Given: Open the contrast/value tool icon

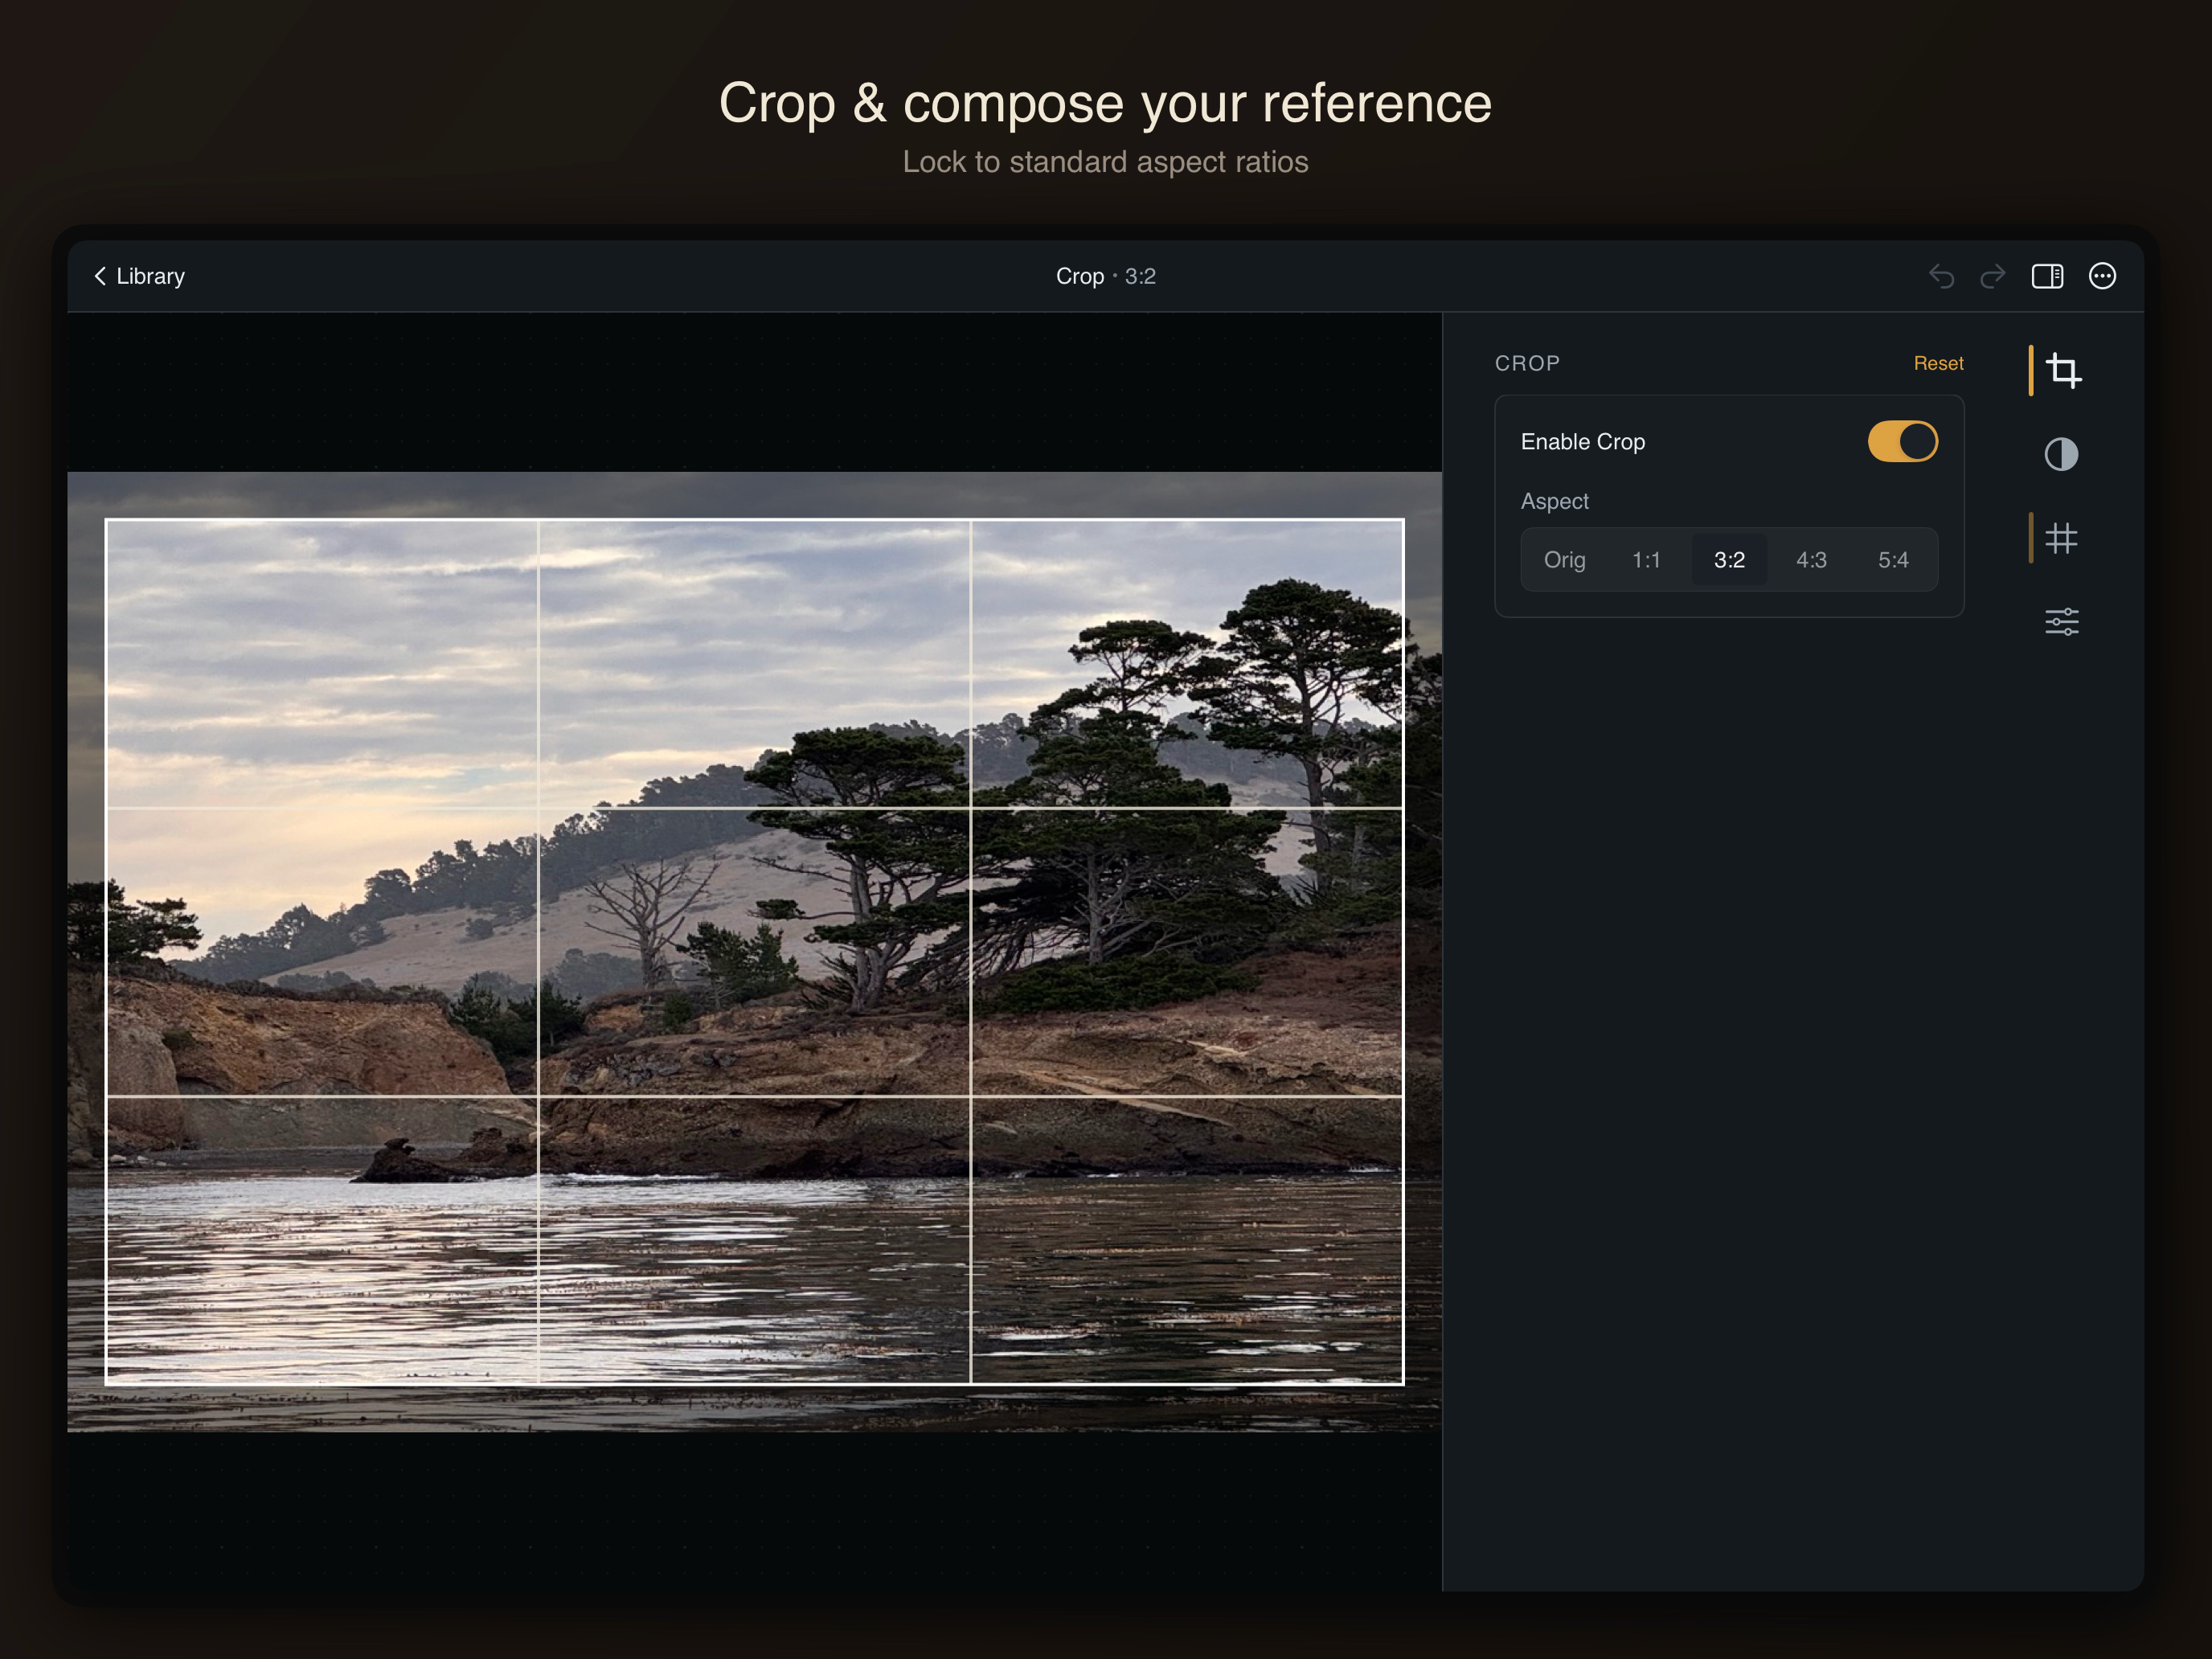Looking at the screenshot, I should tap(2061, 454).
